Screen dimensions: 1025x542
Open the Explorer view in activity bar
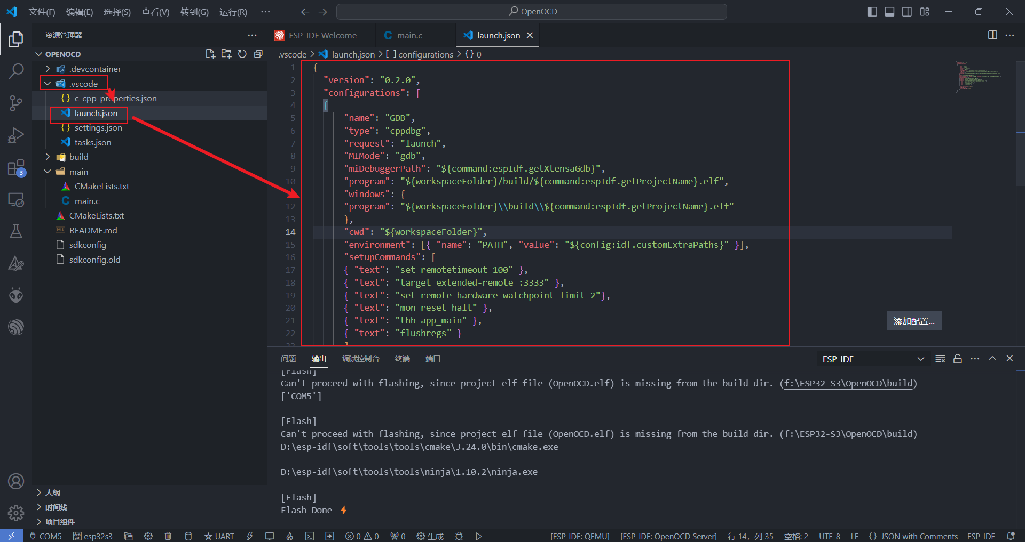point(16,39)
